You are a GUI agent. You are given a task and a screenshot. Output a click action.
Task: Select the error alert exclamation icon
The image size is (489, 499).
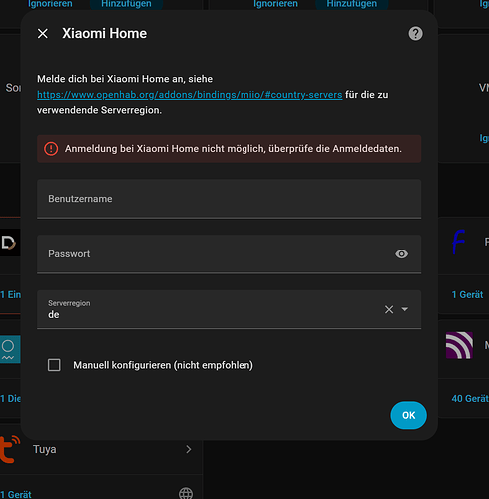(x=51, y=149)
